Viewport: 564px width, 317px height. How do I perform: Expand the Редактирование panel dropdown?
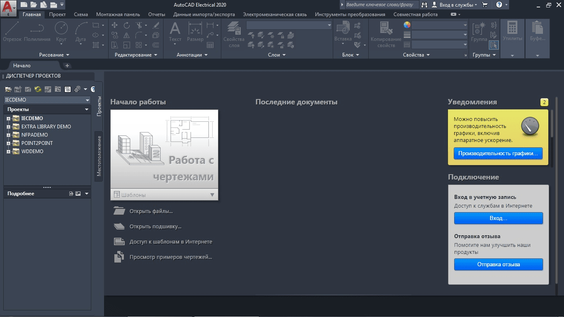(x=136, y=55)
